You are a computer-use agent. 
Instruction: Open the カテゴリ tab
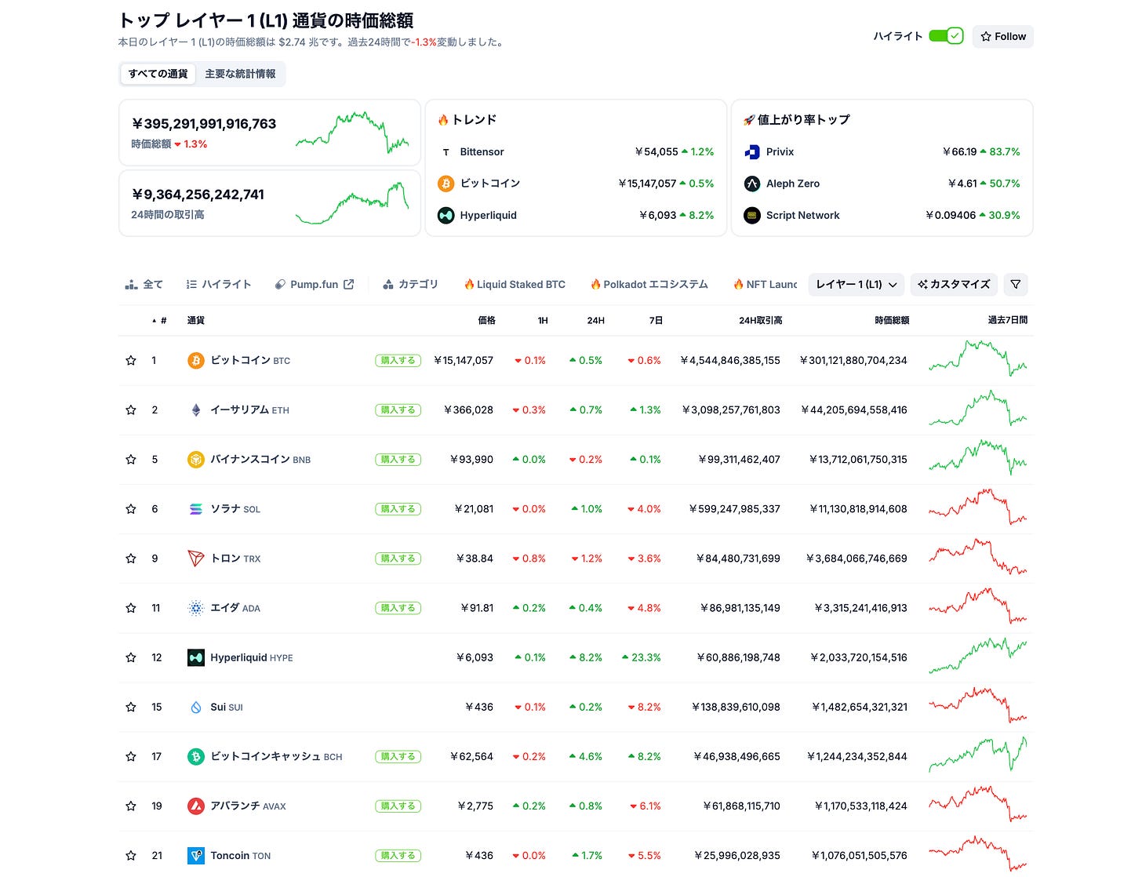(410, 284)
